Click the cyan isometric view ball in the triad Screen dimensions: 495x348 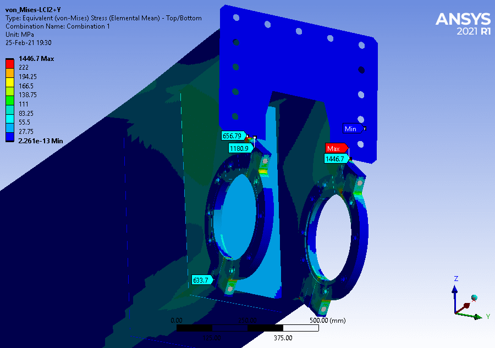click(x=474, y=298)
